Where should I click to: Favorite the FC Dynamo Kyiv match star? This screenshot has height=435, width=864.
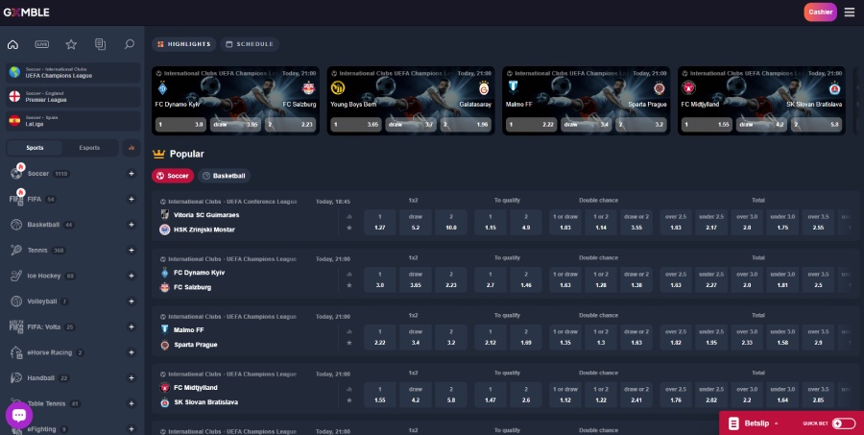[x=348, y=285]
